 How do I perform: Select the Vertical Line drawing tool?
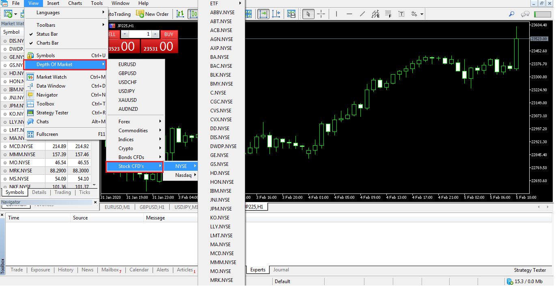tap(336, 14)
